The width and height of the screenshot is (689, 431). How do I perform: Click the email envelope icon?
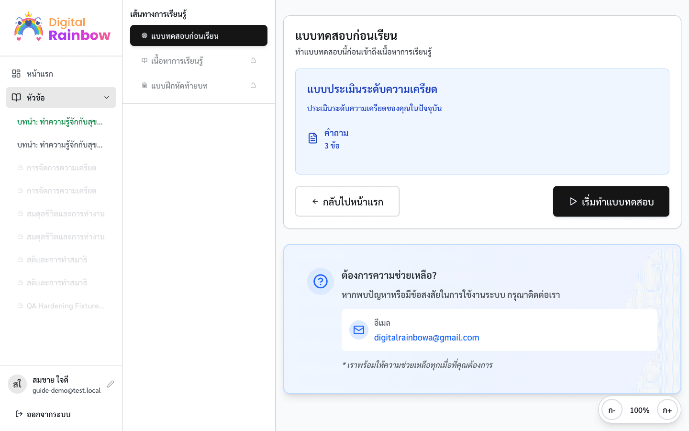(359, 330)
